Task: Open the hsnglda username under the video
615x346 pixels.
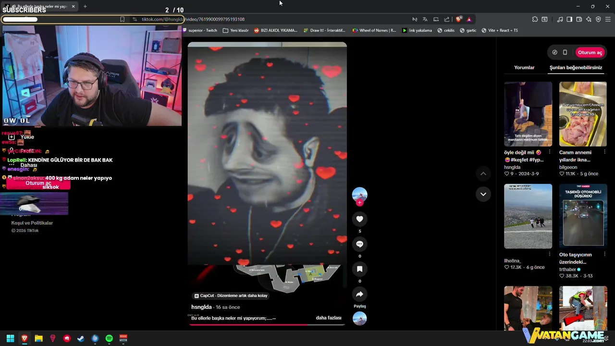Action: [201, 307]
